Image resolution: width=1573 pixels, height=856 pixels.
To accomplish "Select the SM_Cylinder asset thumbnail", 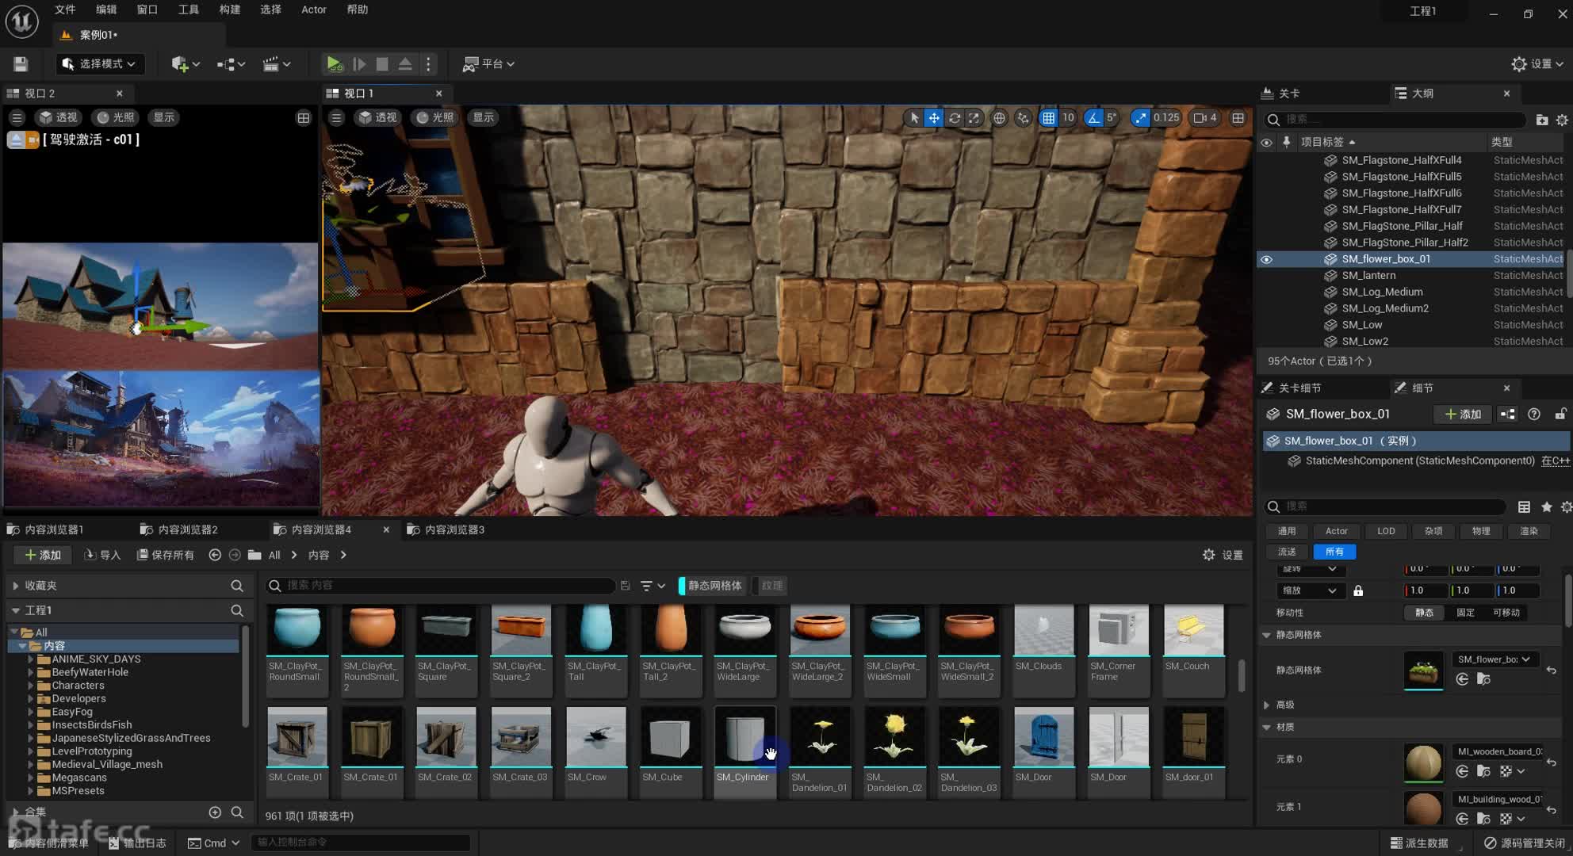I will tap(744, 738).
